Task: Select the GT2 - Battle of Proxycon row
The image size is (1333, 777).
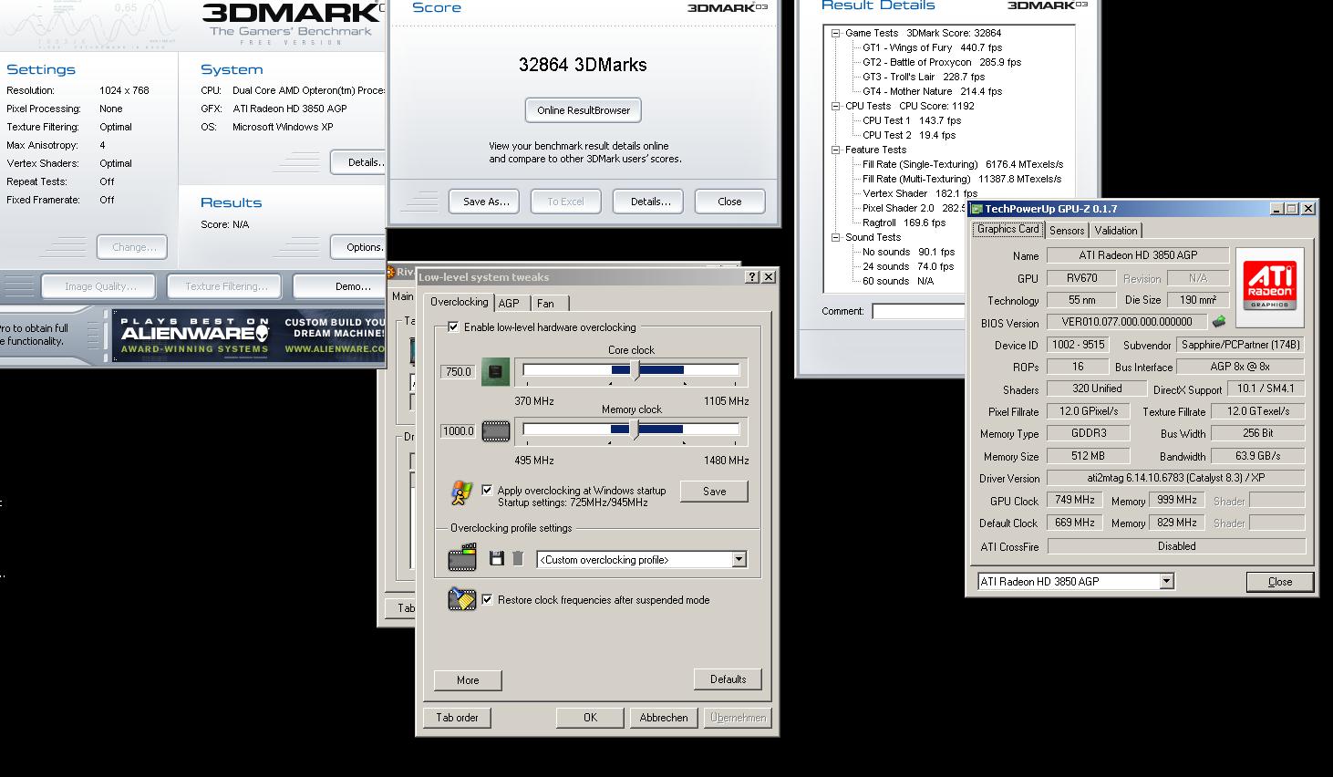Action: [x=942, y=62]
